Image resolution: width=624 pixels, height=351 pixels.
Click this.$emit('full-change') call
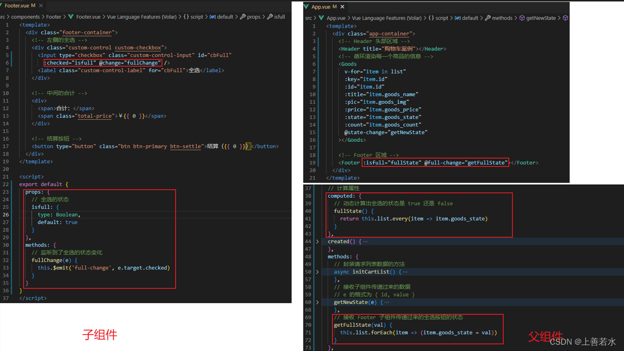coord(104,268)
